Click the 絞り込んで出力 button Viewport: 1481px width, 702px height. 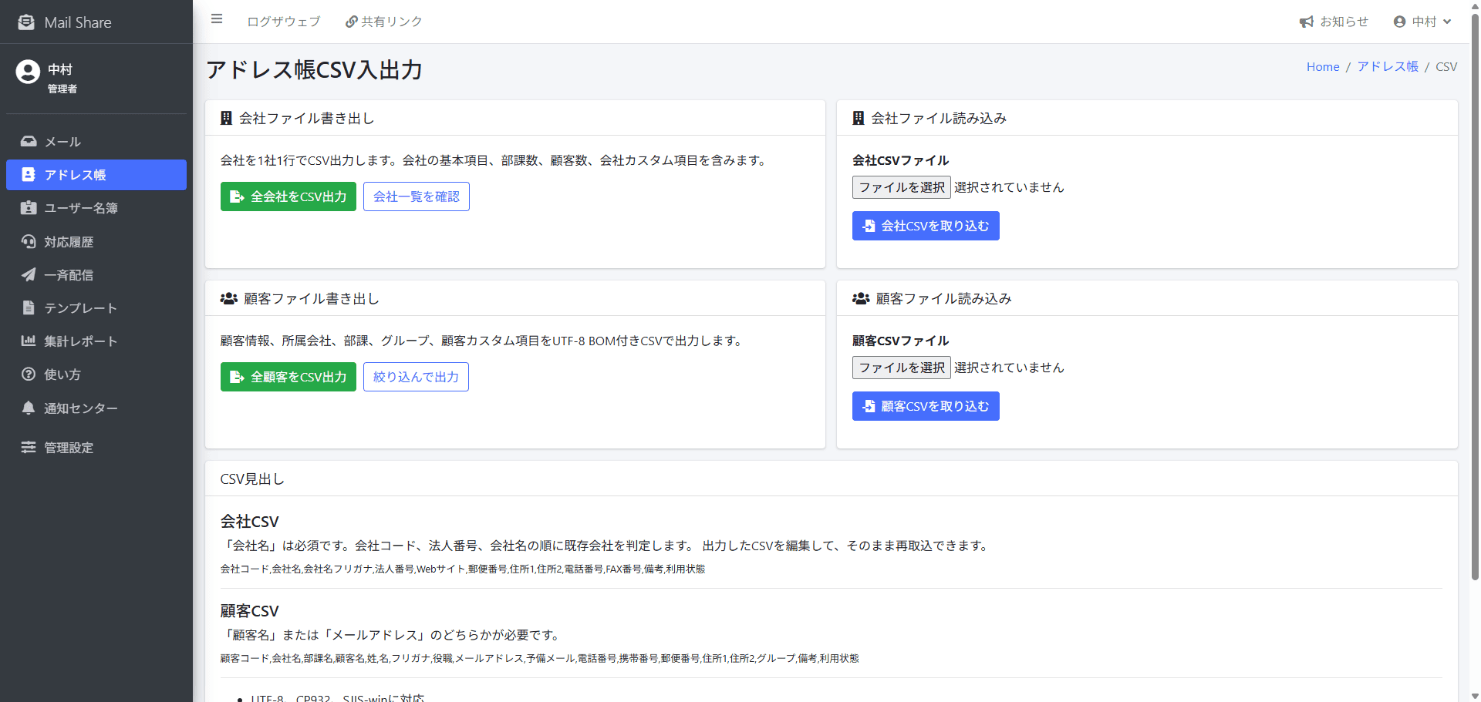coord(416,377)
